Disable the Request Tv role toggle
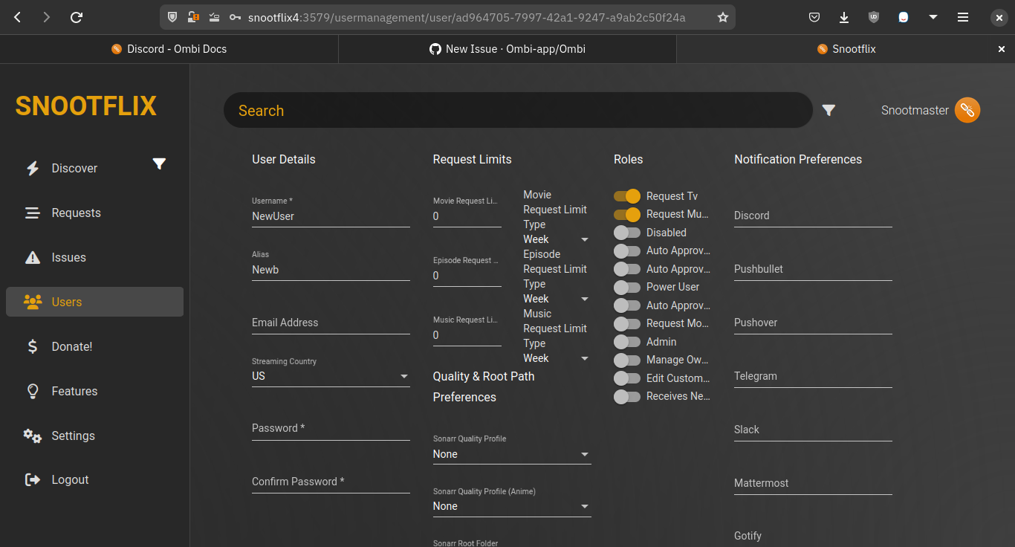Image resolution: width=1015 pixels, height=547 pixels. [x=627, y=196]
